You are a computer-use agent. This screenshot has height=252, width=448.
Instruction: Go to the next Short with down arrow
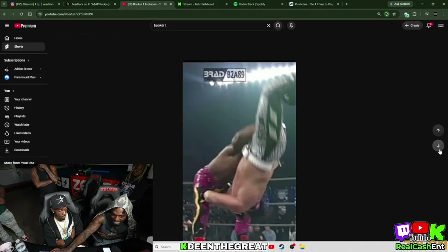[x=438, y=146]
